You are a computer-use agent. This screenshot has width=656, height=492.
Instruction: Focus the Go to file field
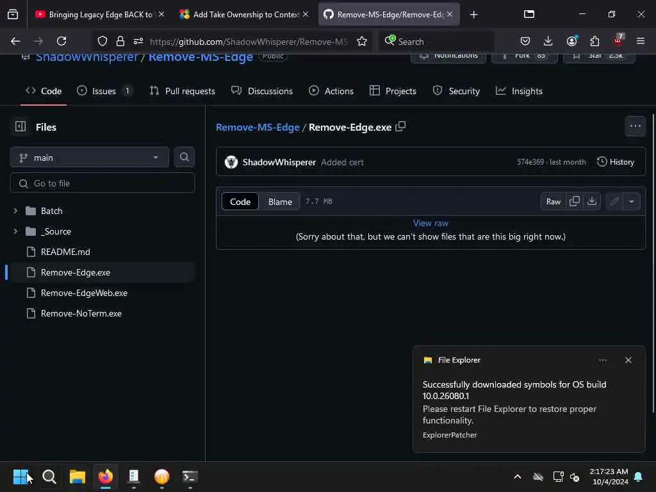[102, 183]
